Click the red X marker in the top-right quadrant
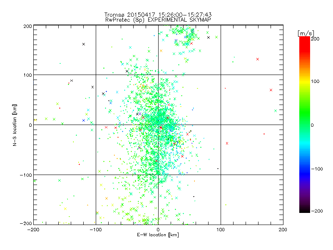Image resolution: width=333 pixels, height=250 pixels. 258,59
